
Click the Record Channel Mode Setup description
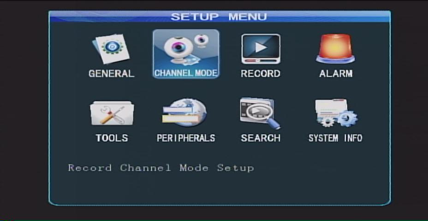(x=161, y=168)
